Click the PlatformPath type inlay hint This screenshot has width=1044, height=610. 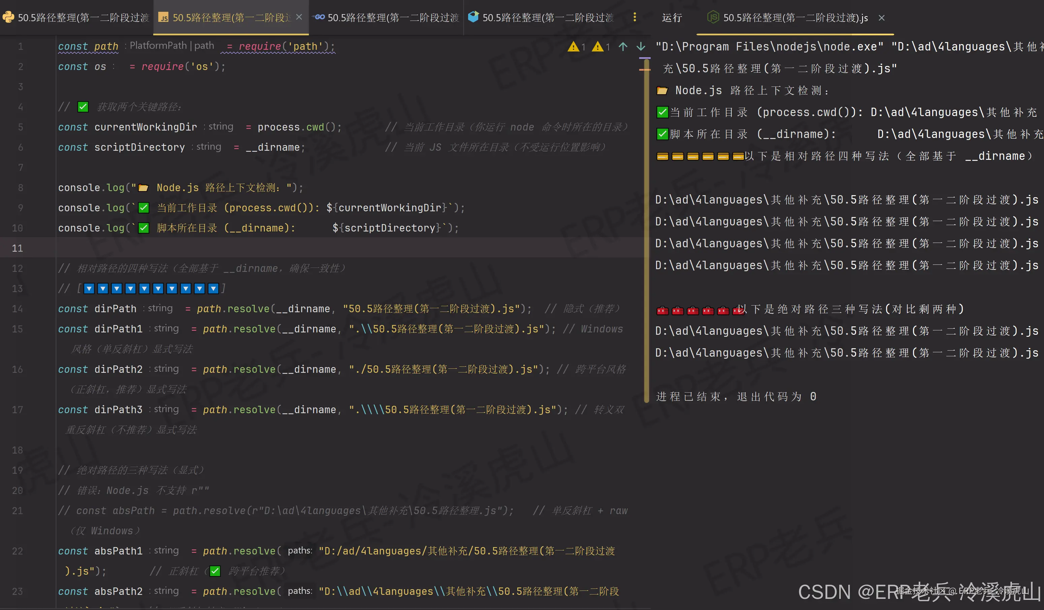[x=158, y=45]
